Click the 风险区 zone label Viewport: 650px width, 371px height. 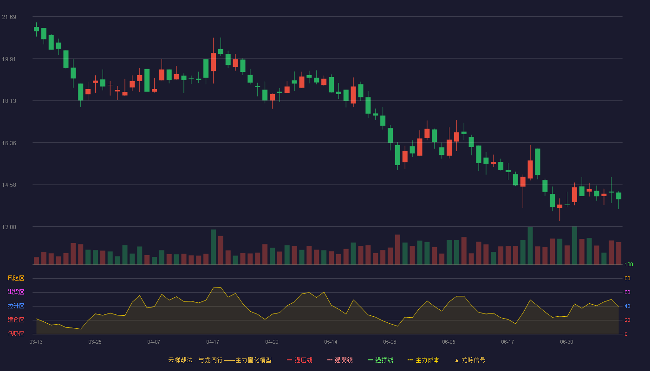click(x=16, y=278)
